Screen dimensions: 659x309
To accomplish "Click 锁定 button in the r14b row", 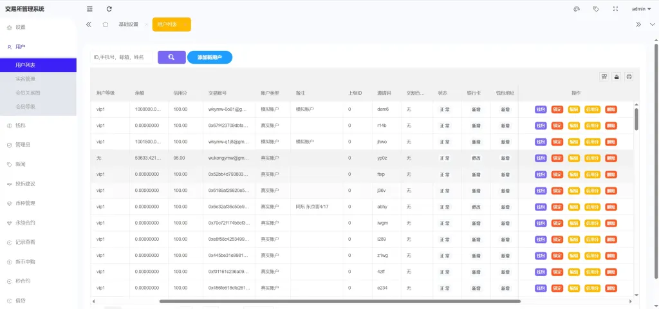I will pos(557,126).
